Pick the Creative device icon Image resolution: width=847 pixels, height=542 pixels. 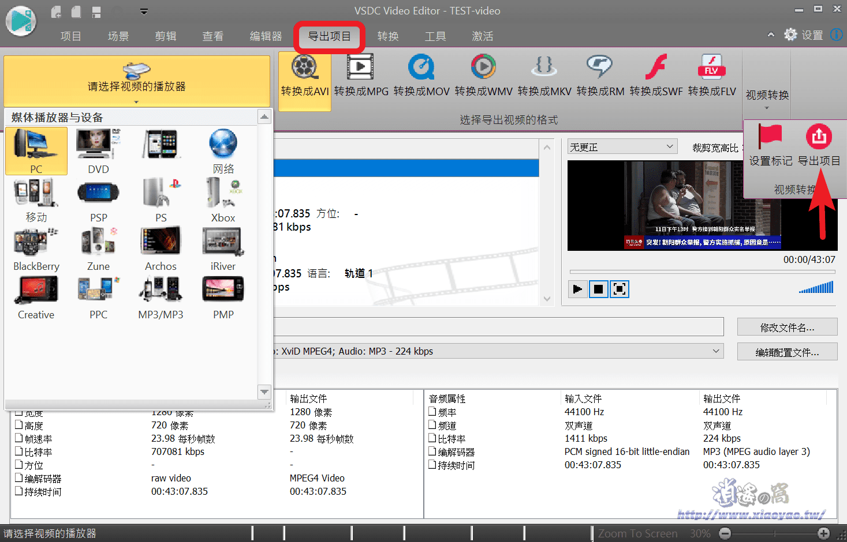(36, 296)
